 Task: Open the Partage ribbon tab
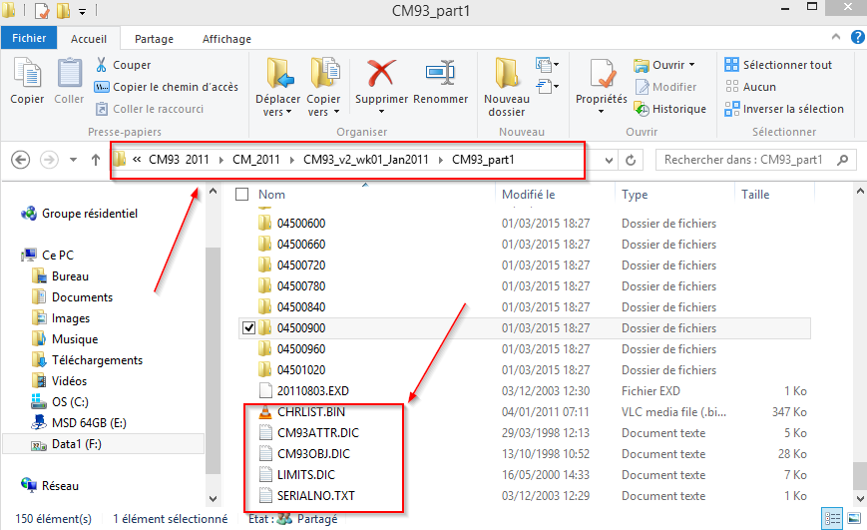[x=154, y=39]
